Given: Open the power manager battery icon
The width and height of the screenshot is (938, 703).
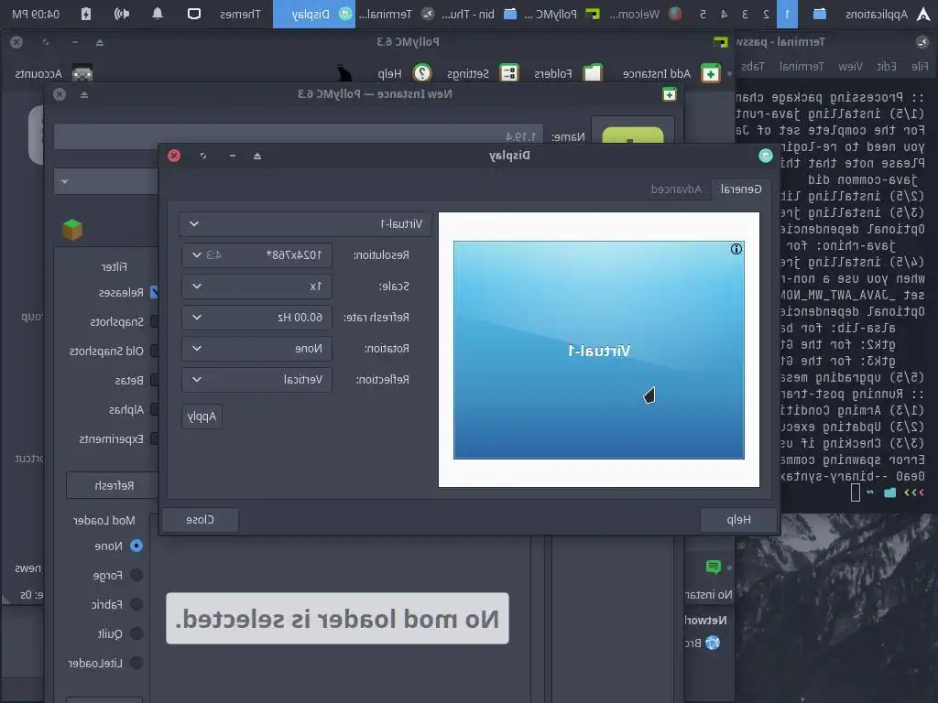Looking at the screenshot, I should point(86,14).
